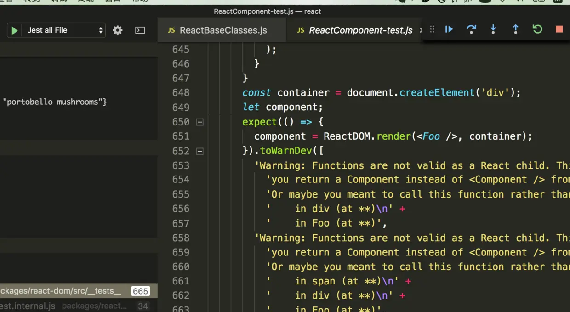570x312 pixels.
Task: Click line number 653
Action: point(181,165)
